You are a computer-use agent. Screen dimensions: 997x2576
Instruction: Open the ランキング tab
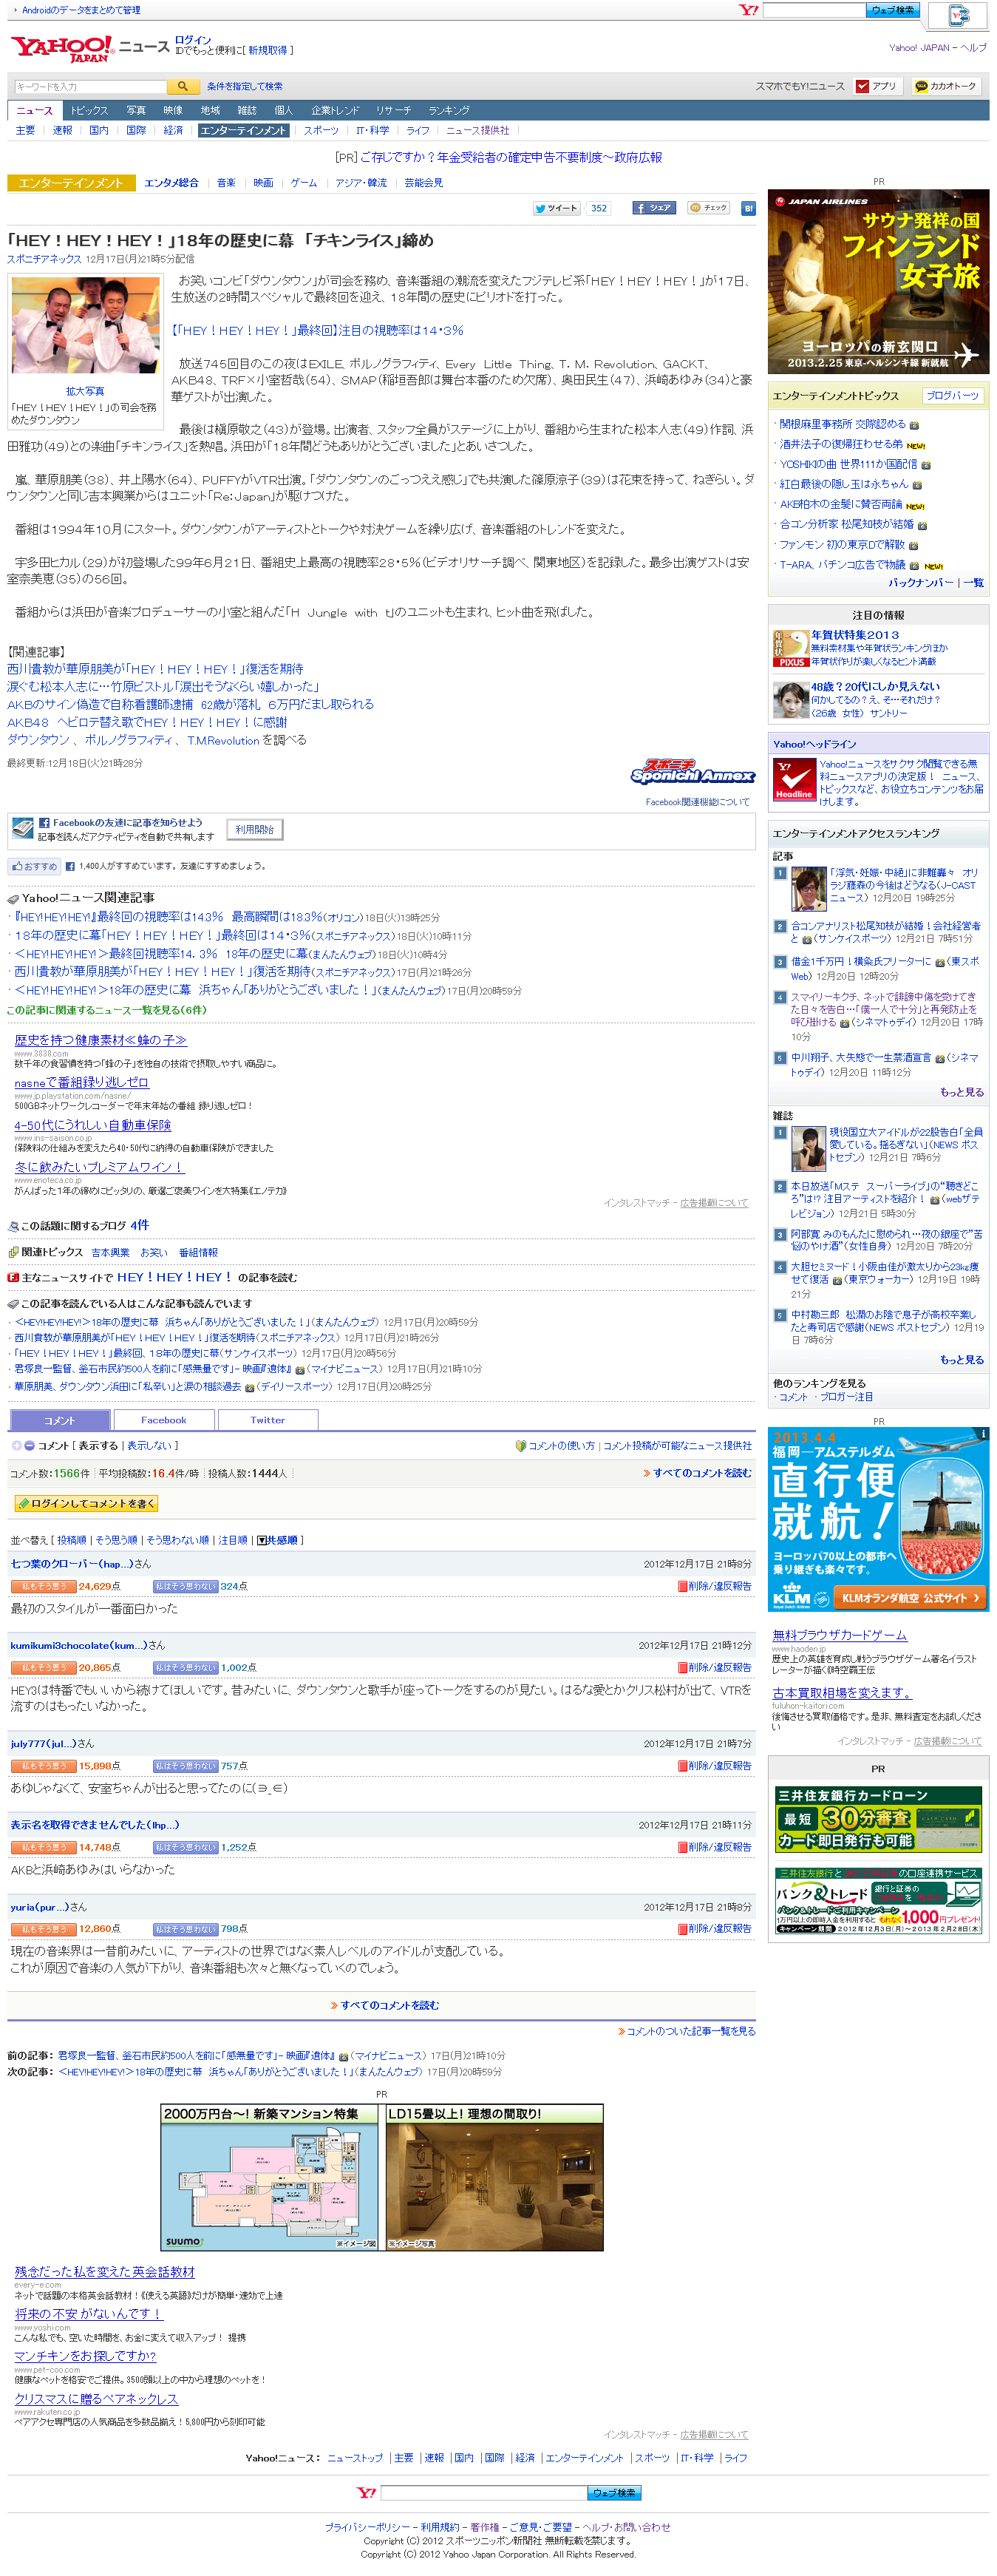coord(449,110)
